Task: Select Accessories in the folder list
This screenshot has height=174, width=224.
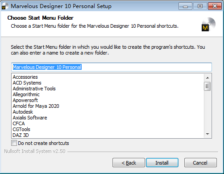Action: coord(25,77)
